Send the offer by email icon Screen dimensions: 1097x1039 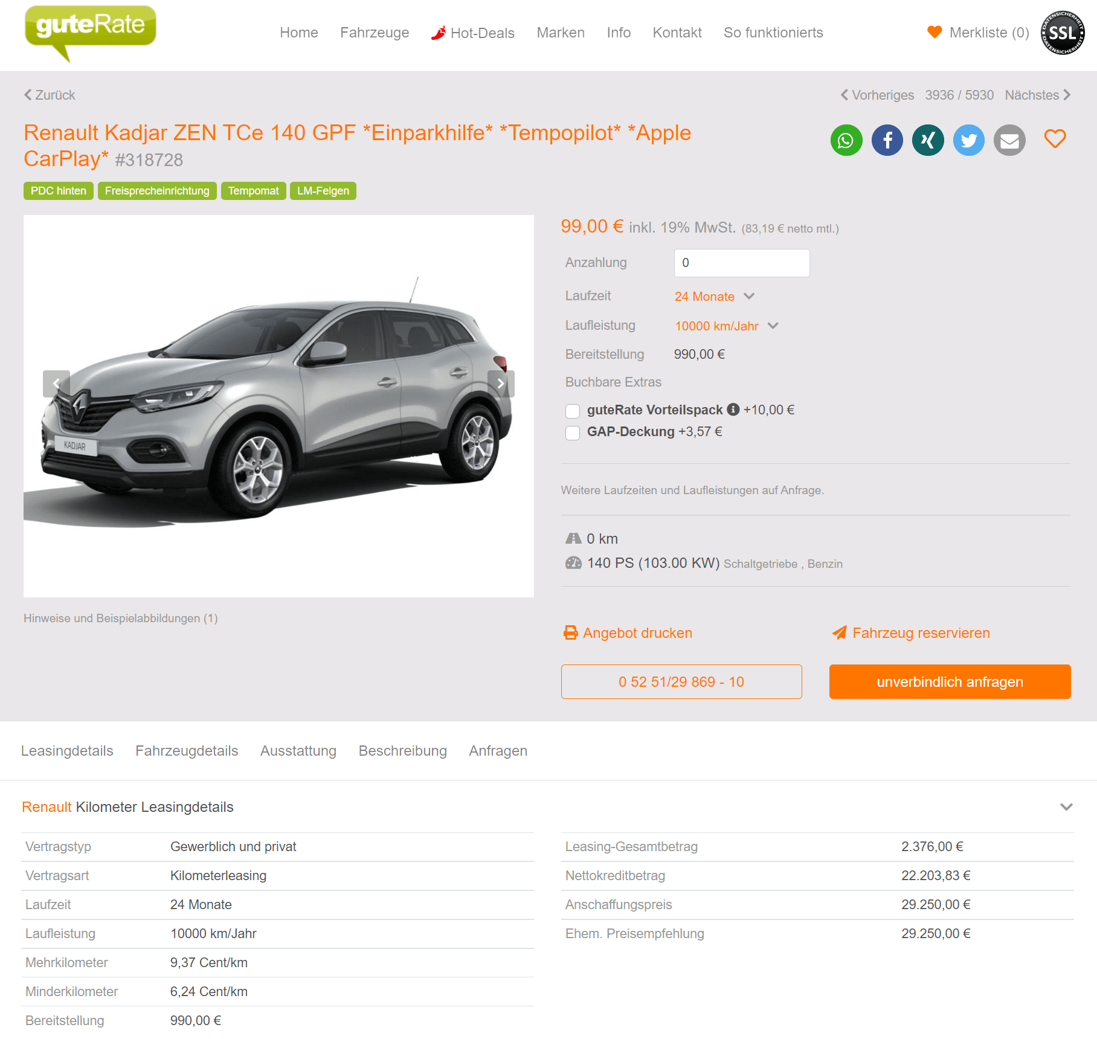point(1010,140)
